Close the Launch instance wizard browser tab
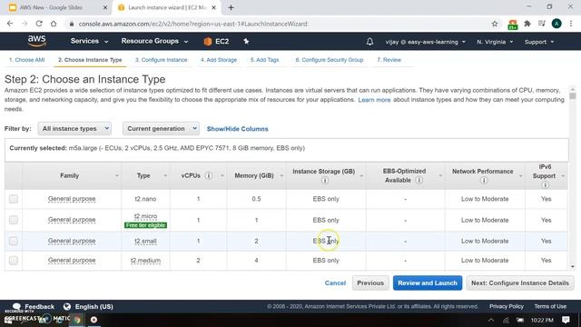Screen dimensions: 581x327 tap(213, 7)
